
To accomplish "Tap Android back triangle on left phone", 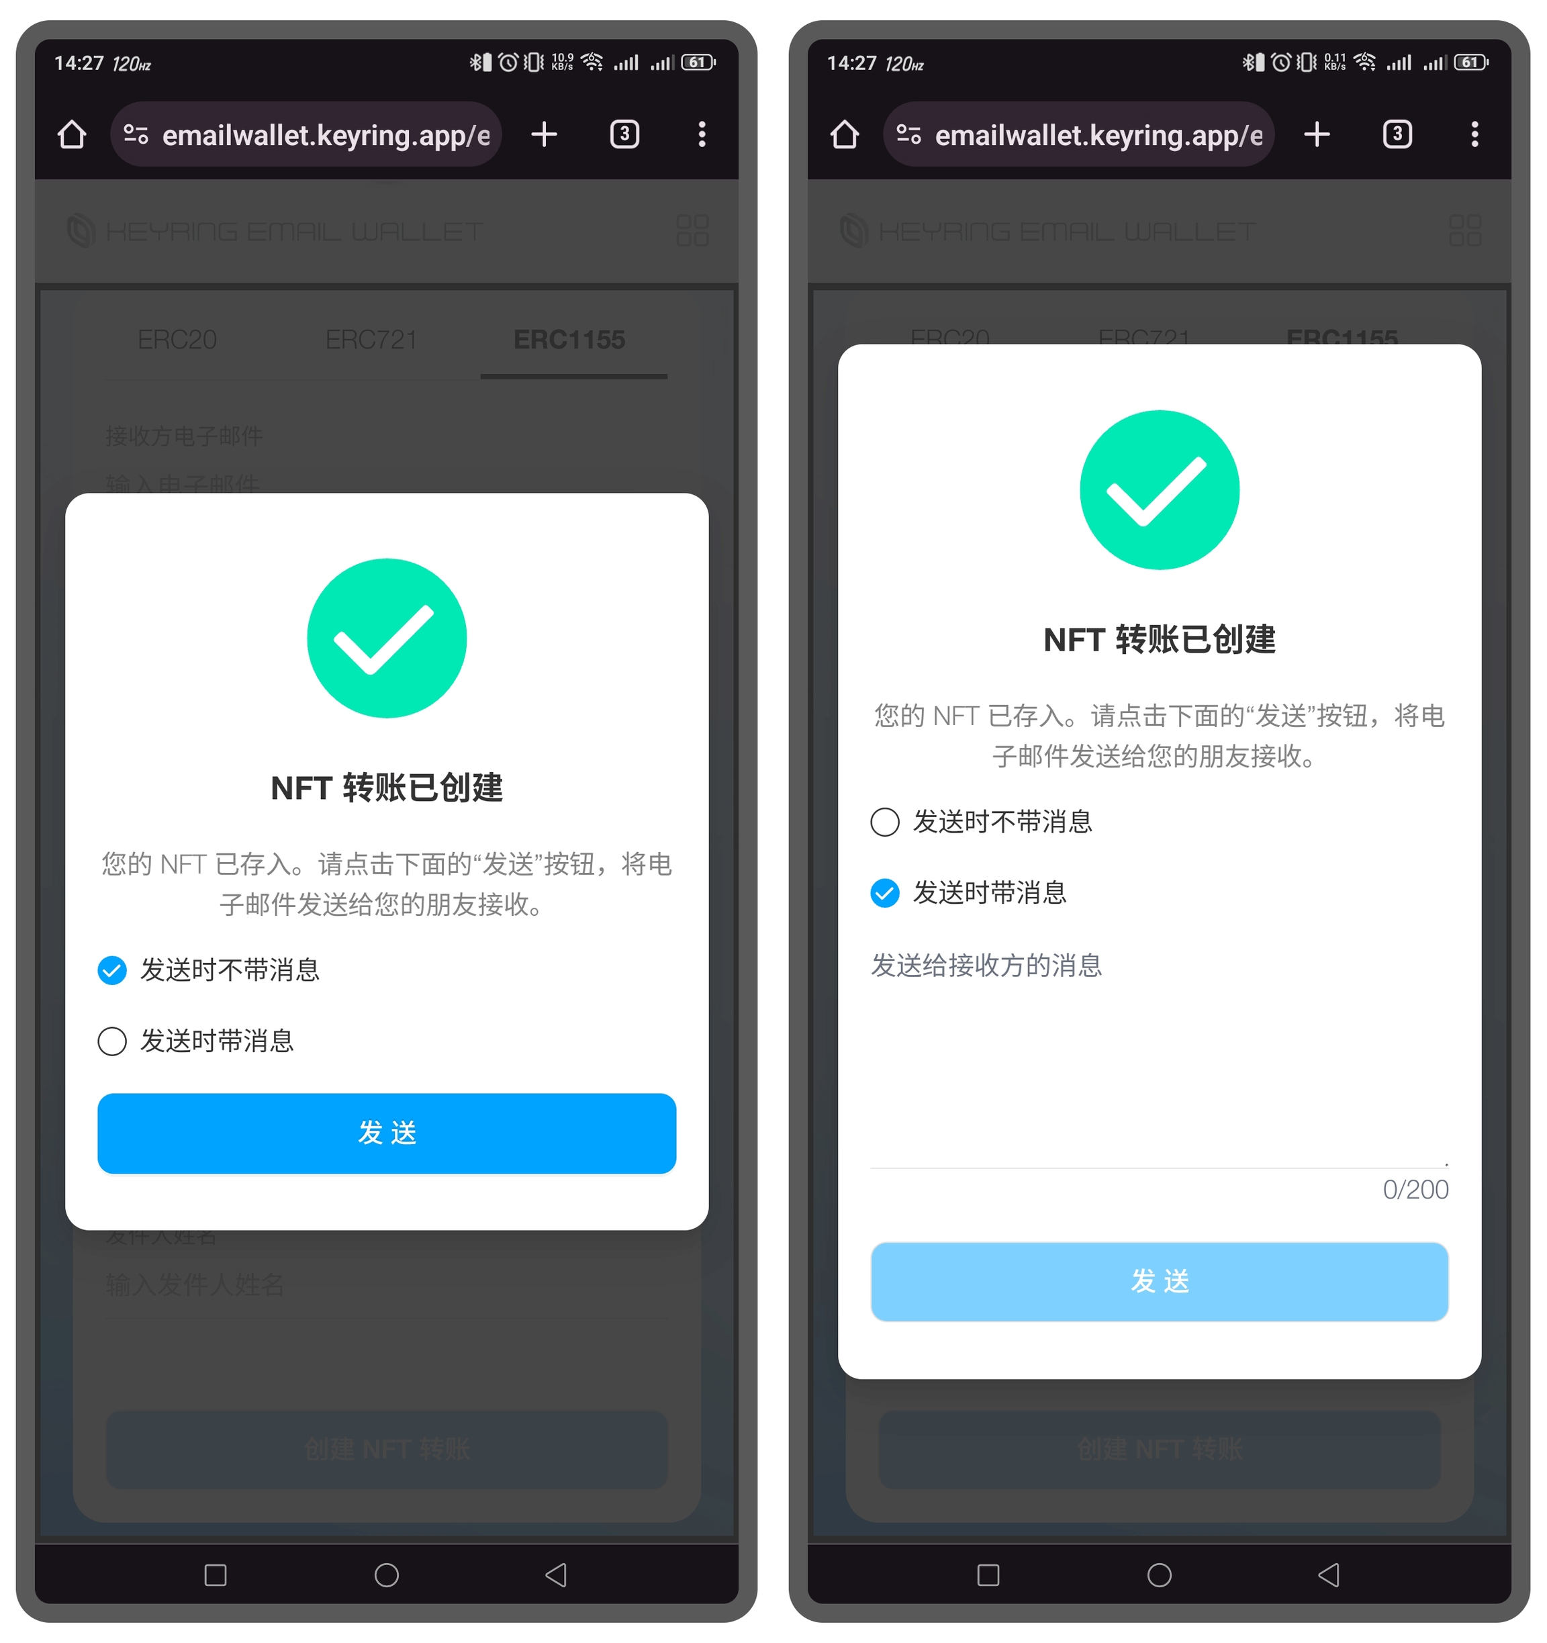I will tap(556, 1575).
